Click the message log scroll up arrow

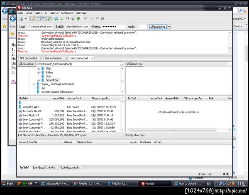(x=230, y=32)
